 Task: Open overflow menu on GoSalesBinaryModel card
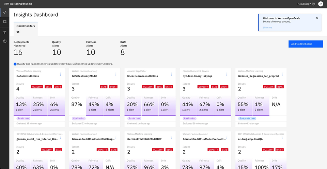click(x=116, y=74)
